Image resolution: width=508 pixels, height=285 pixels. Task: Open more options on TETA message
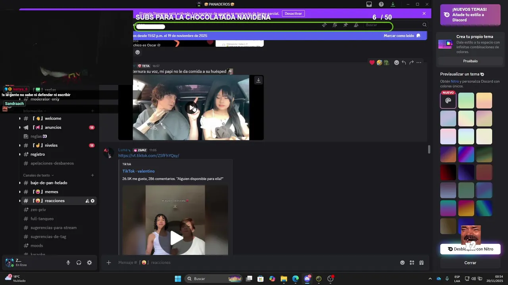click(x=419, y=63)
